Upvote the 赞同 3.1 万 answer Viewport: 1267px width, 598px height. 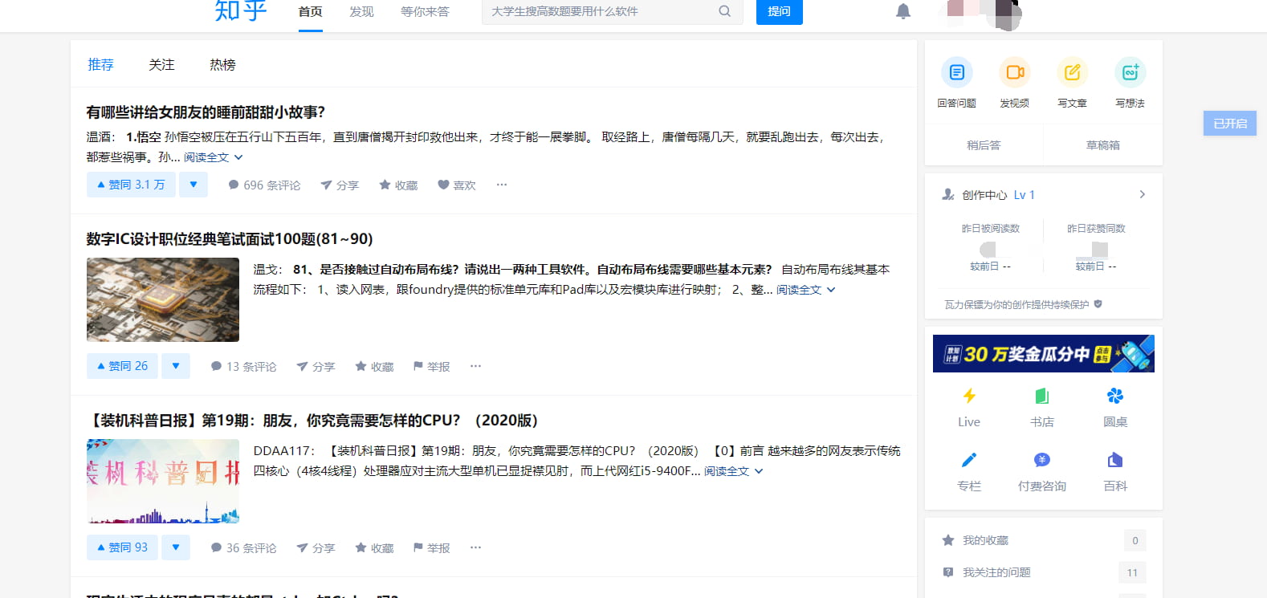click(x=132, y=185)
